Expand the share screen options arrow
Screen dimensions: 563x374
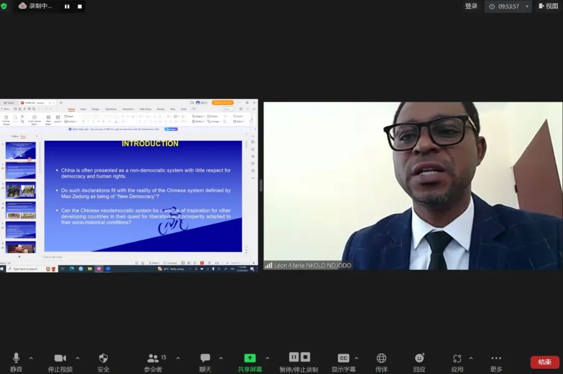coord(267,358)
